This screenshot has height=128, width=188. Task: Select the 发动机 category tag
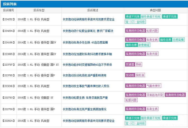[x=130, y=75]
